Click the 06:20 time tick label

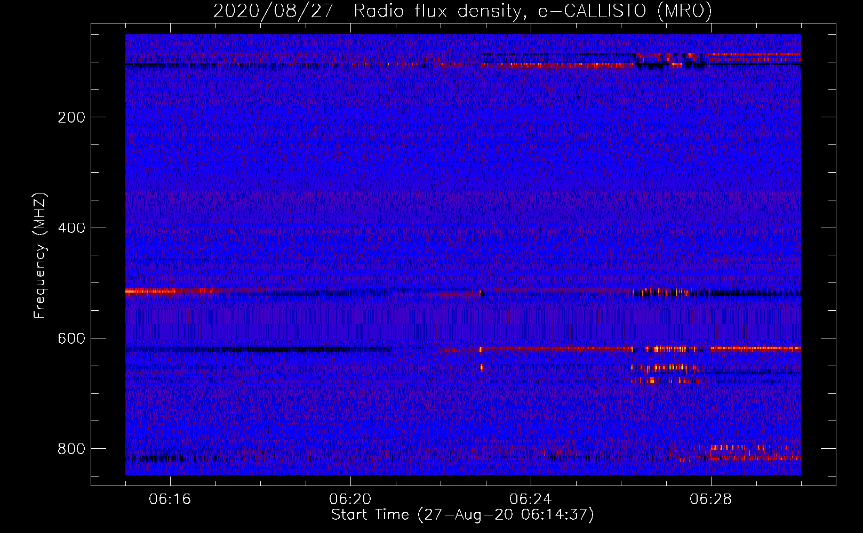pos(350,499)
